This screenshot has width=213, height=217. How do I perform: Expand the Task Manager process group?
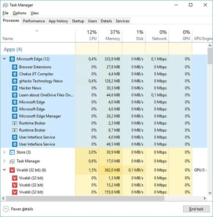coord(4,161)
